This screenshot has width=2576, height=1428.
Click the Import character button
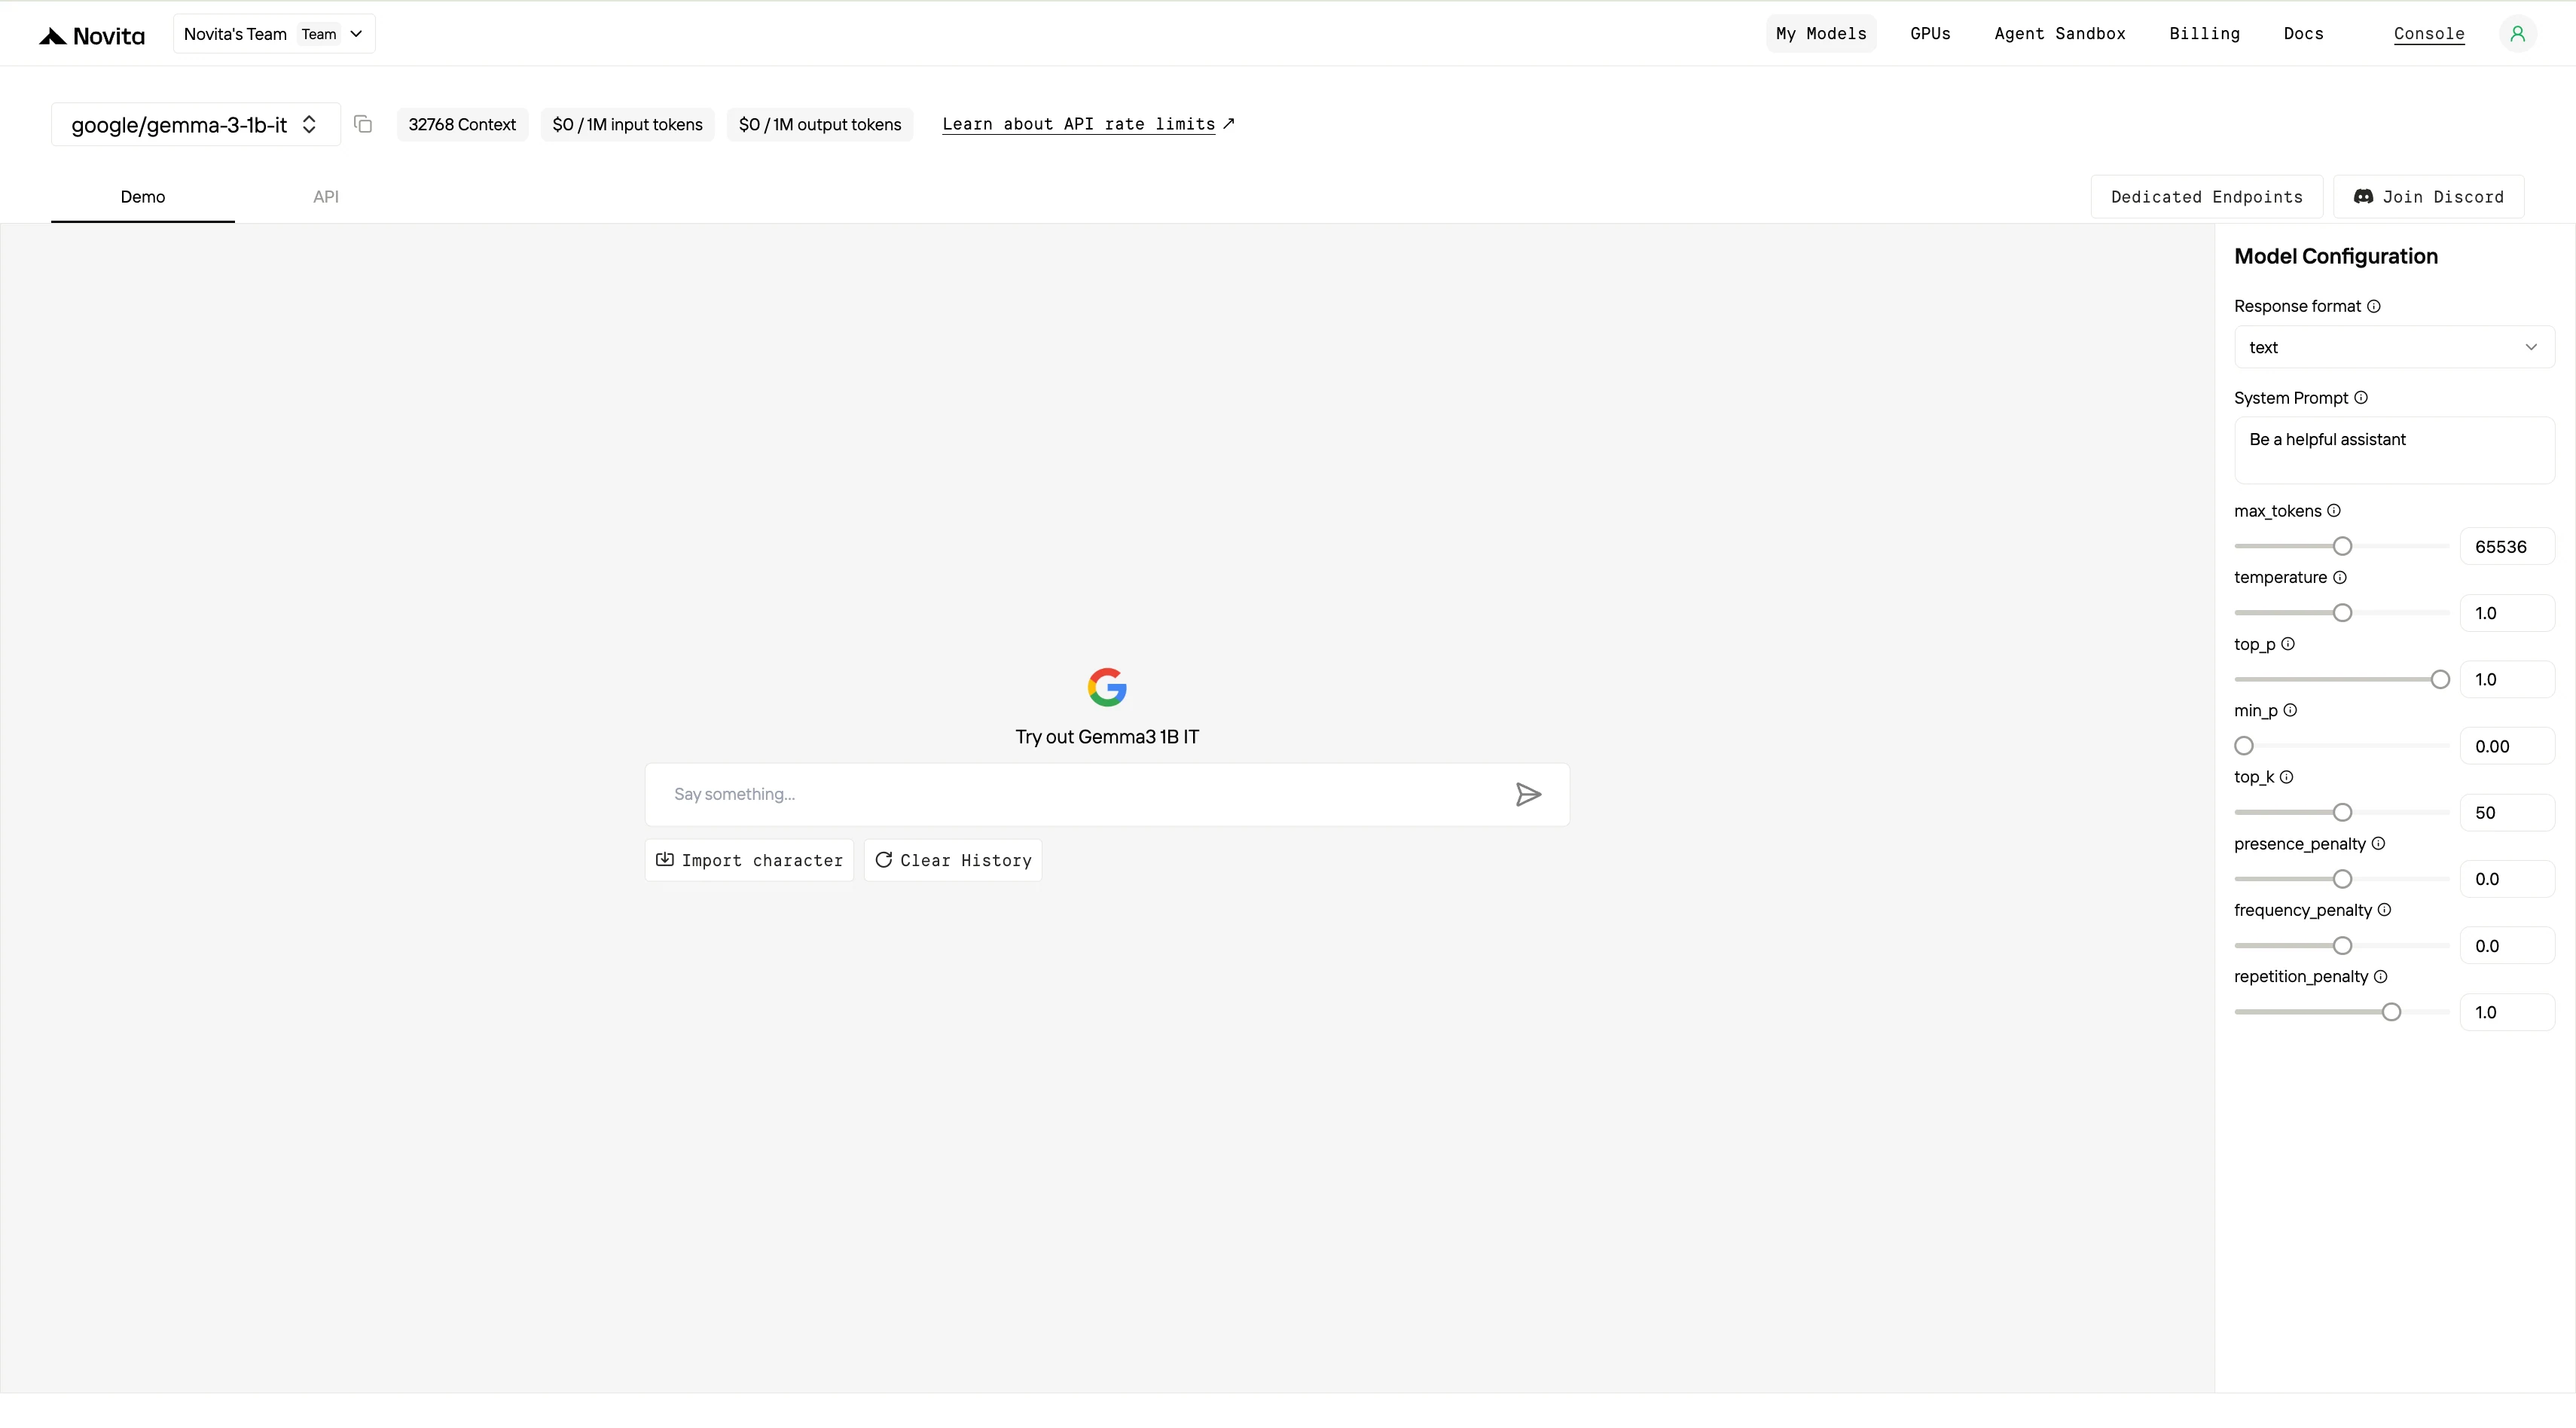749,861
